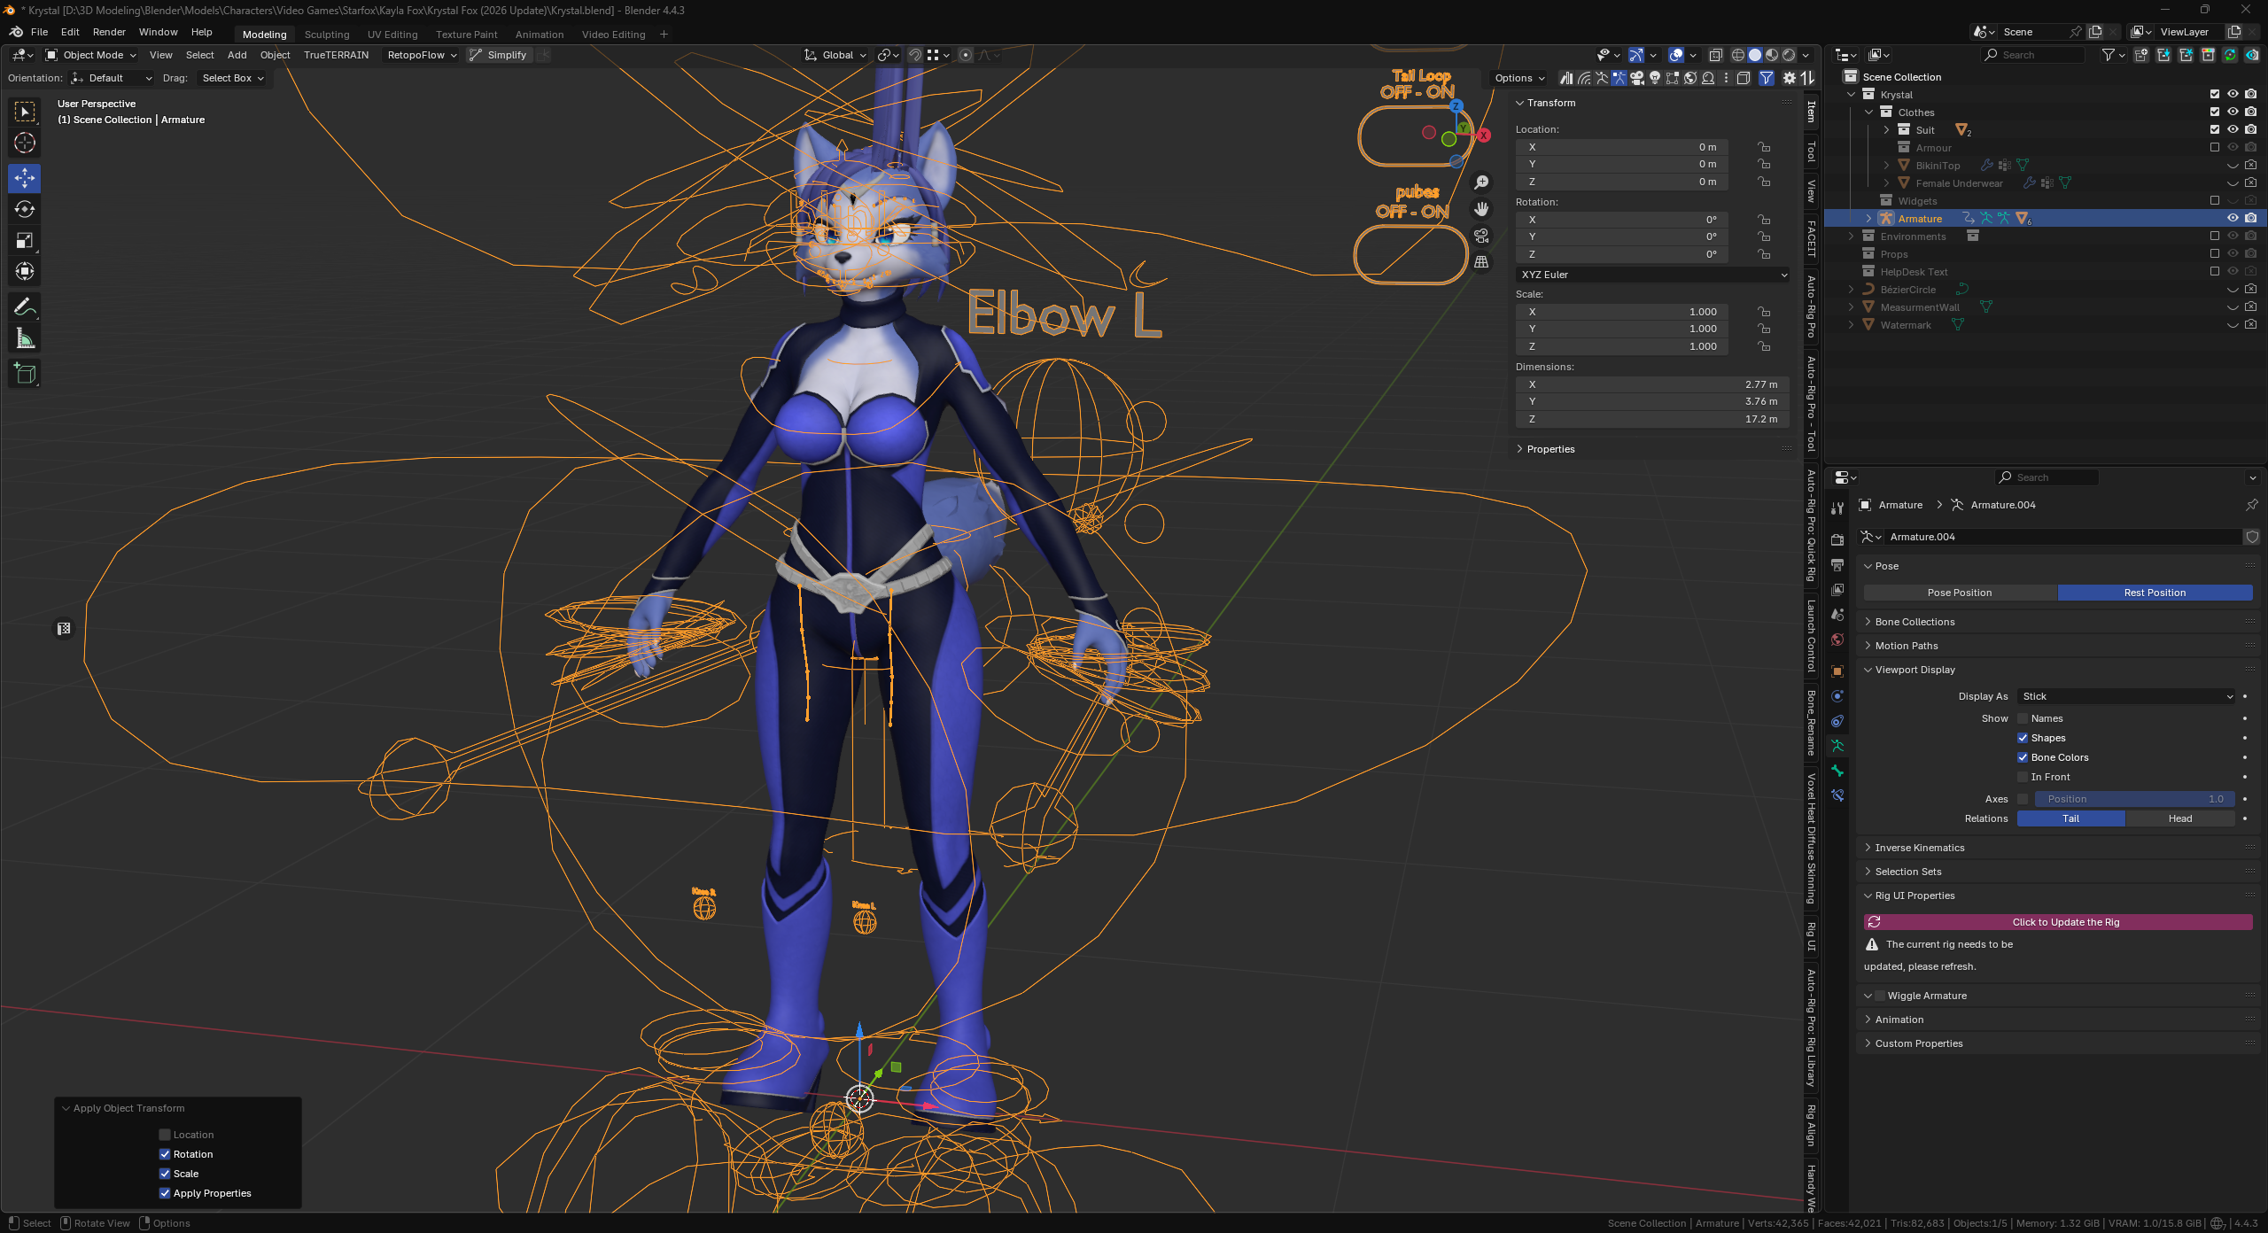Click the Simplify button in header
Viewport: 2268px width, 1233px height.
pyautogui.click(x=500, y=55)
